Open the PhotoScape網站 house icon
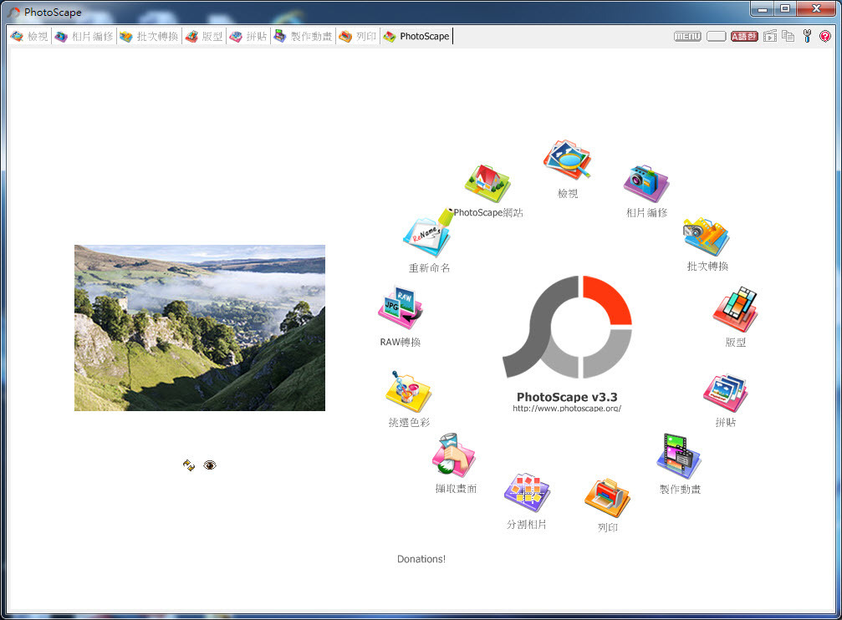 [487, 184]
